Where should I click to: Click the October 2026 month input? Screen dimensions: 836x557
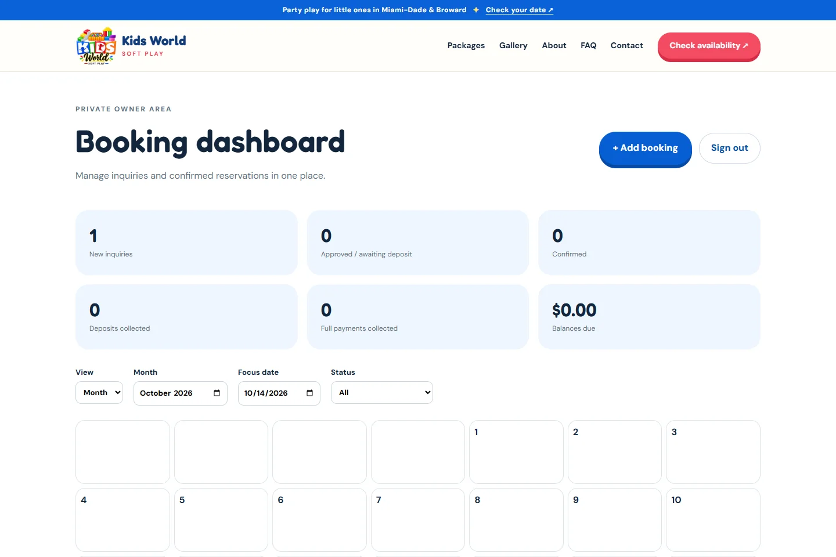[181, 393]
